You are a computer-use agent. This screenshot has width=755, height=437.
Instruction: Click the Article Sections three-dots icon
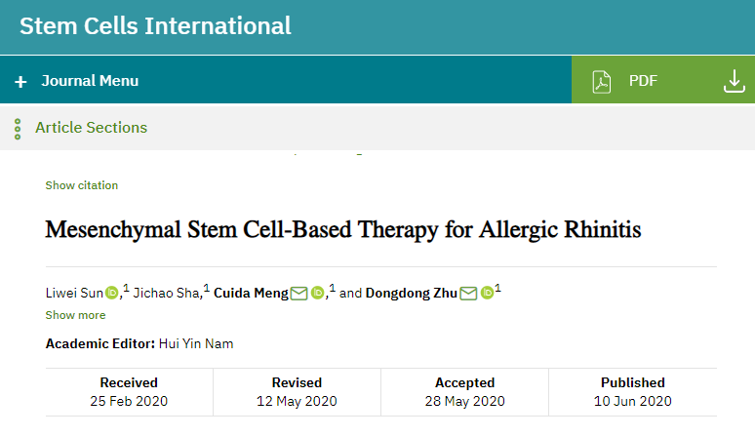coord(18,128)
